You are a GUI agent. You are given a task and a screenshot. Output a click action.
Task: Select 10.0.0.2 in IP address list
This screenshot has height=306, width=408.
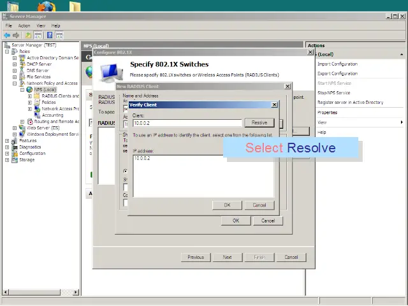click(x=142, y=158)
